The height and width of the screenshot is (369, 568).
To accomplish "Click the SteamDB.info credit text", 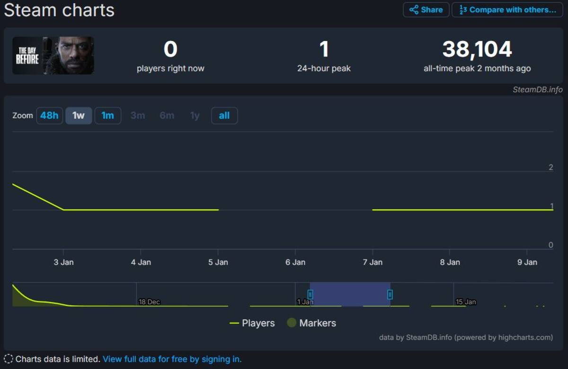I will [538, 89].
